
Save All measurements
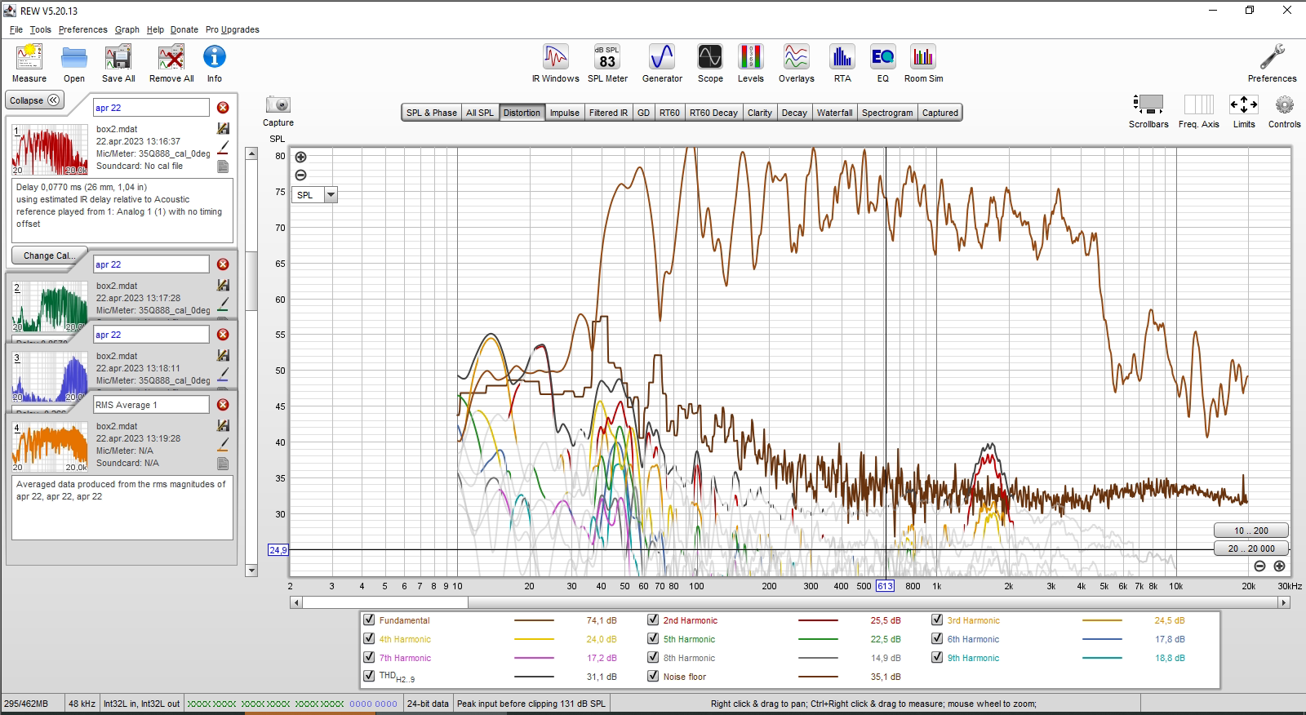[118, 63]
